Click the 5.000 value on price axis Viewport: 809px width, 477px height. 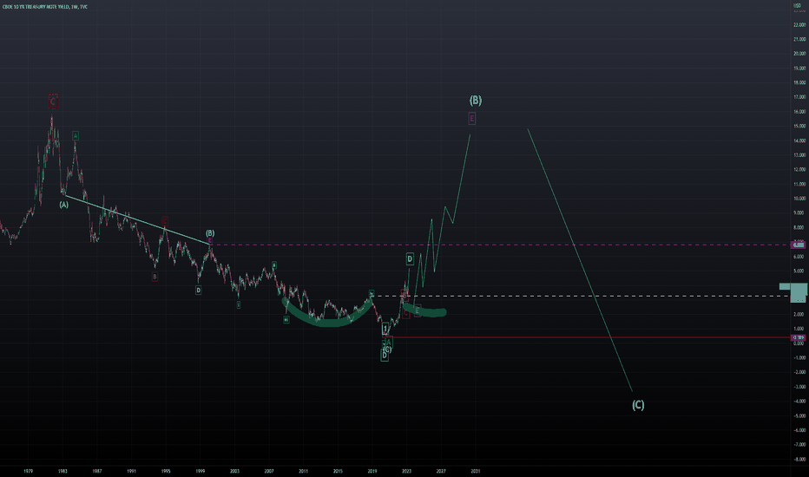(x=799, y=271)
